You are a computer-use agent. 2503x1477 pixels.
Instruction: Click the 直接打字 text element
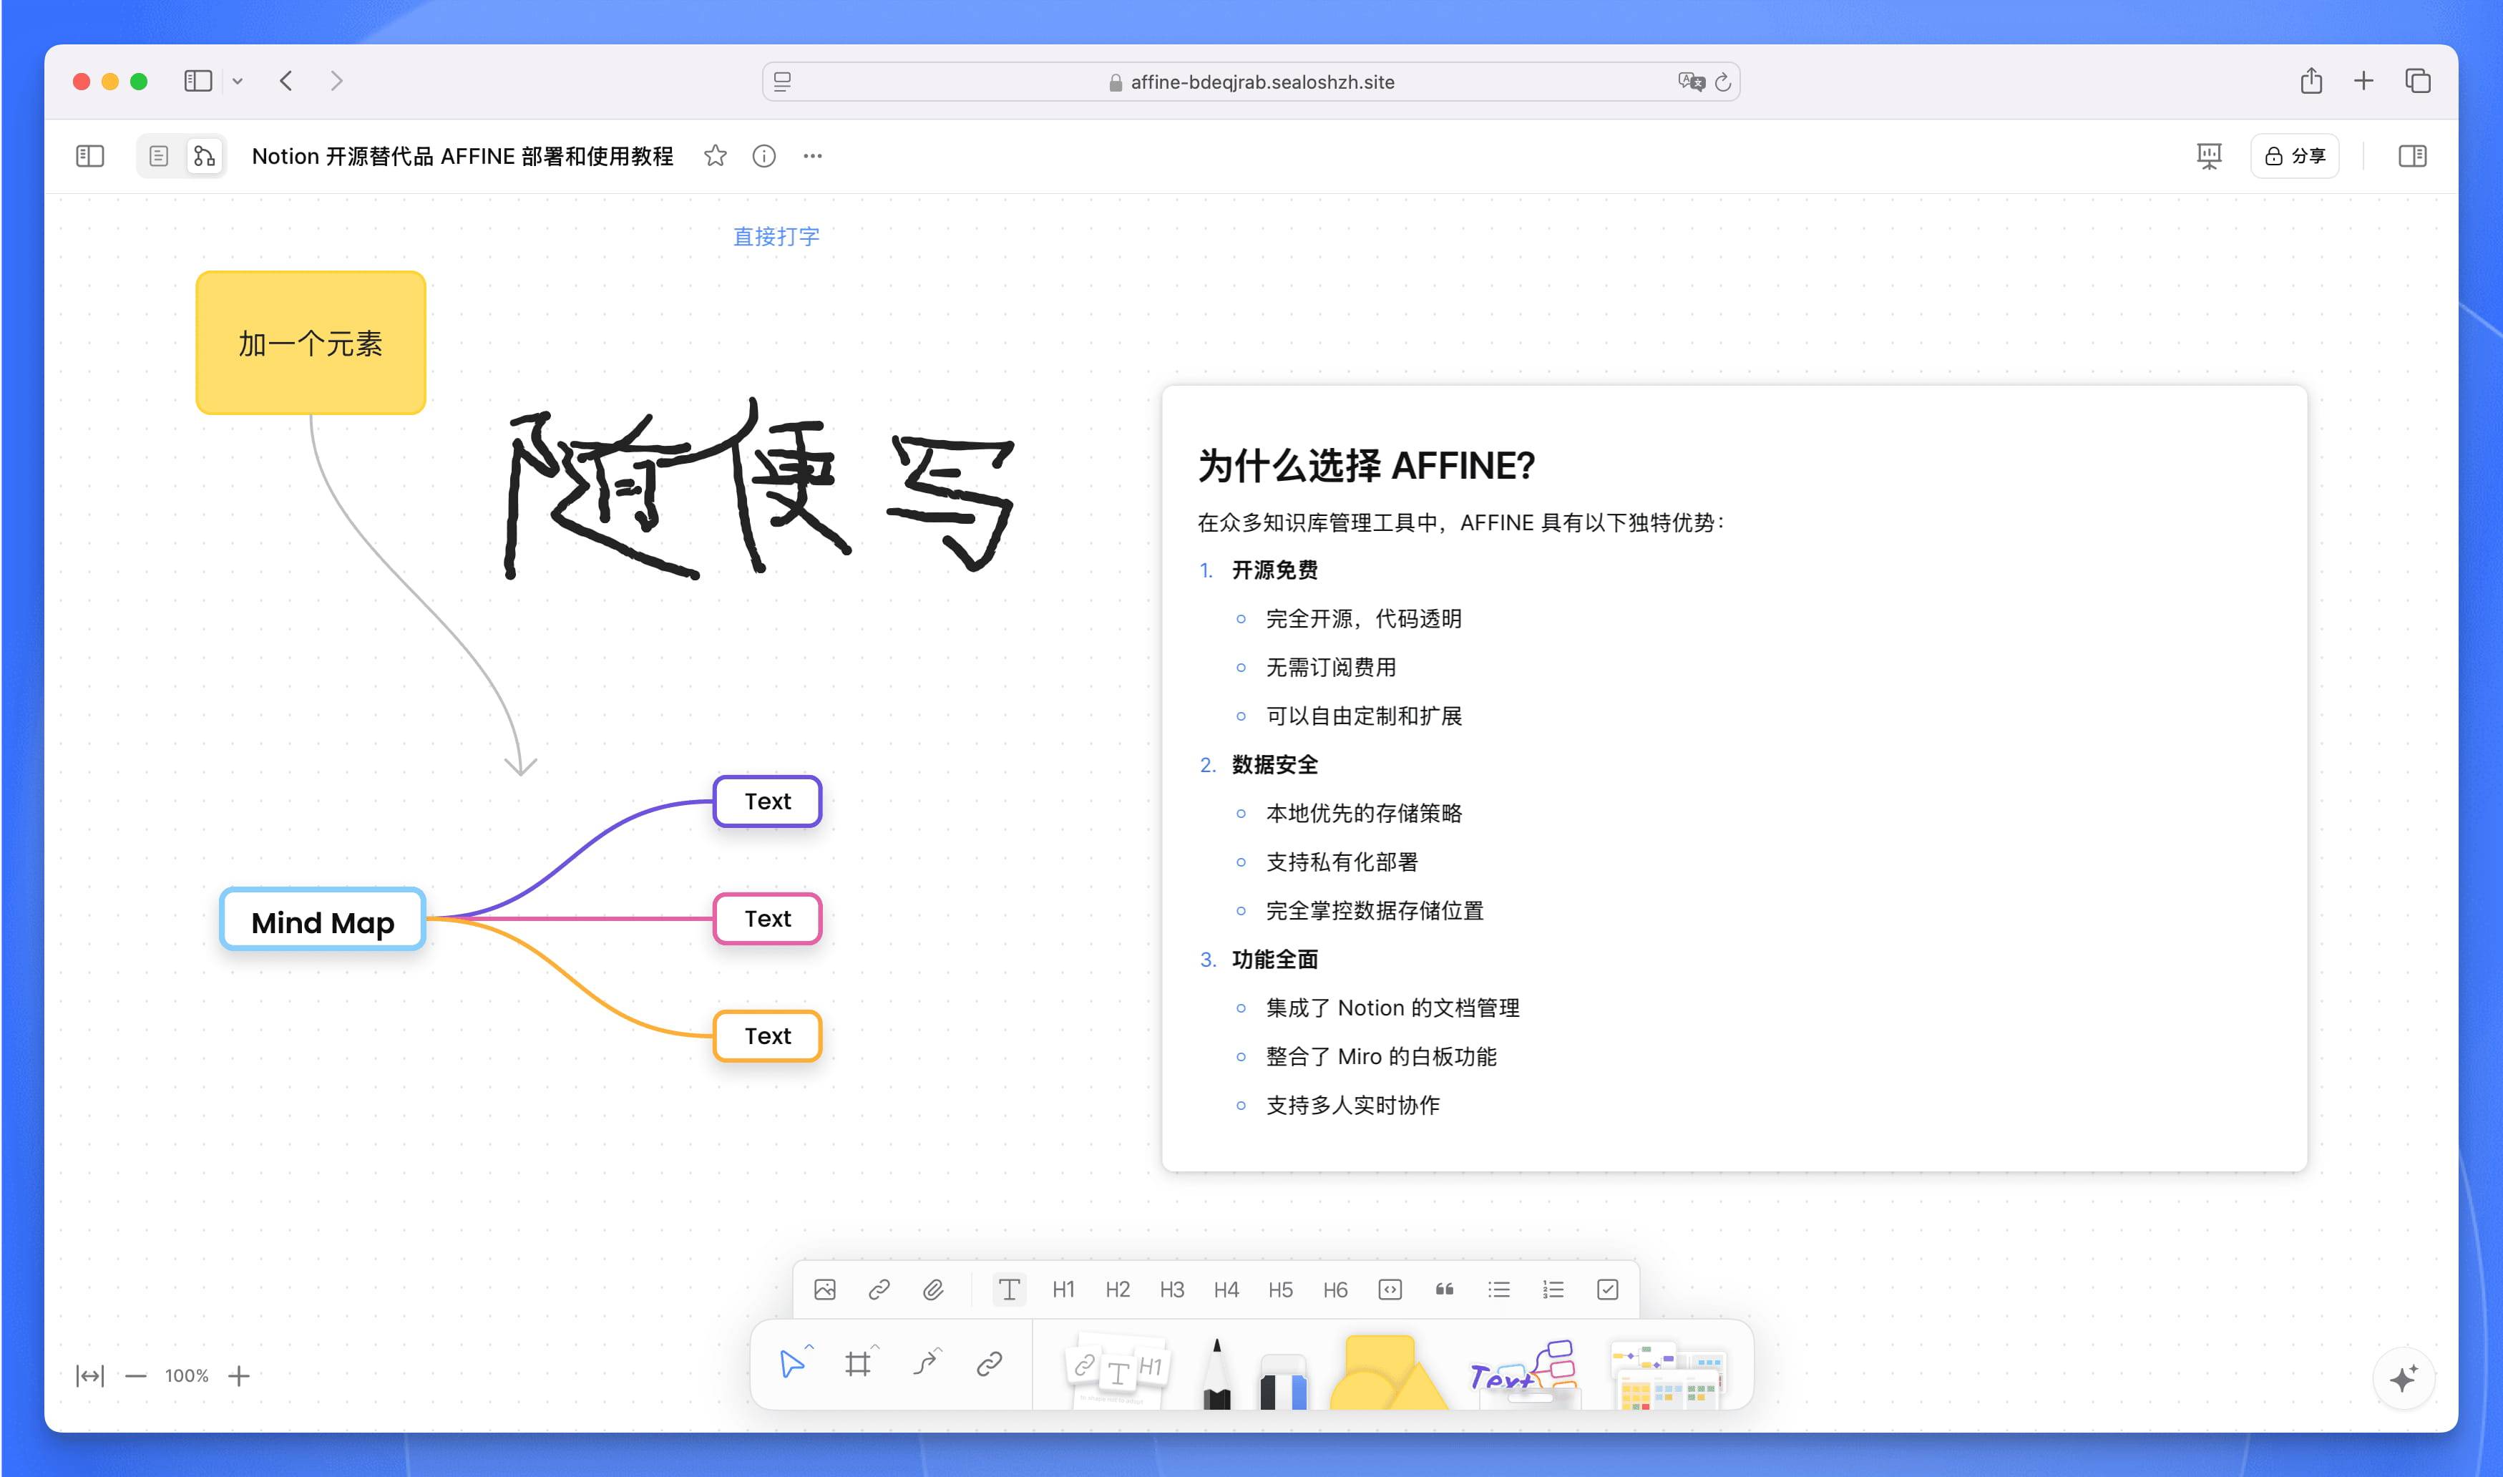click(776, 237)
